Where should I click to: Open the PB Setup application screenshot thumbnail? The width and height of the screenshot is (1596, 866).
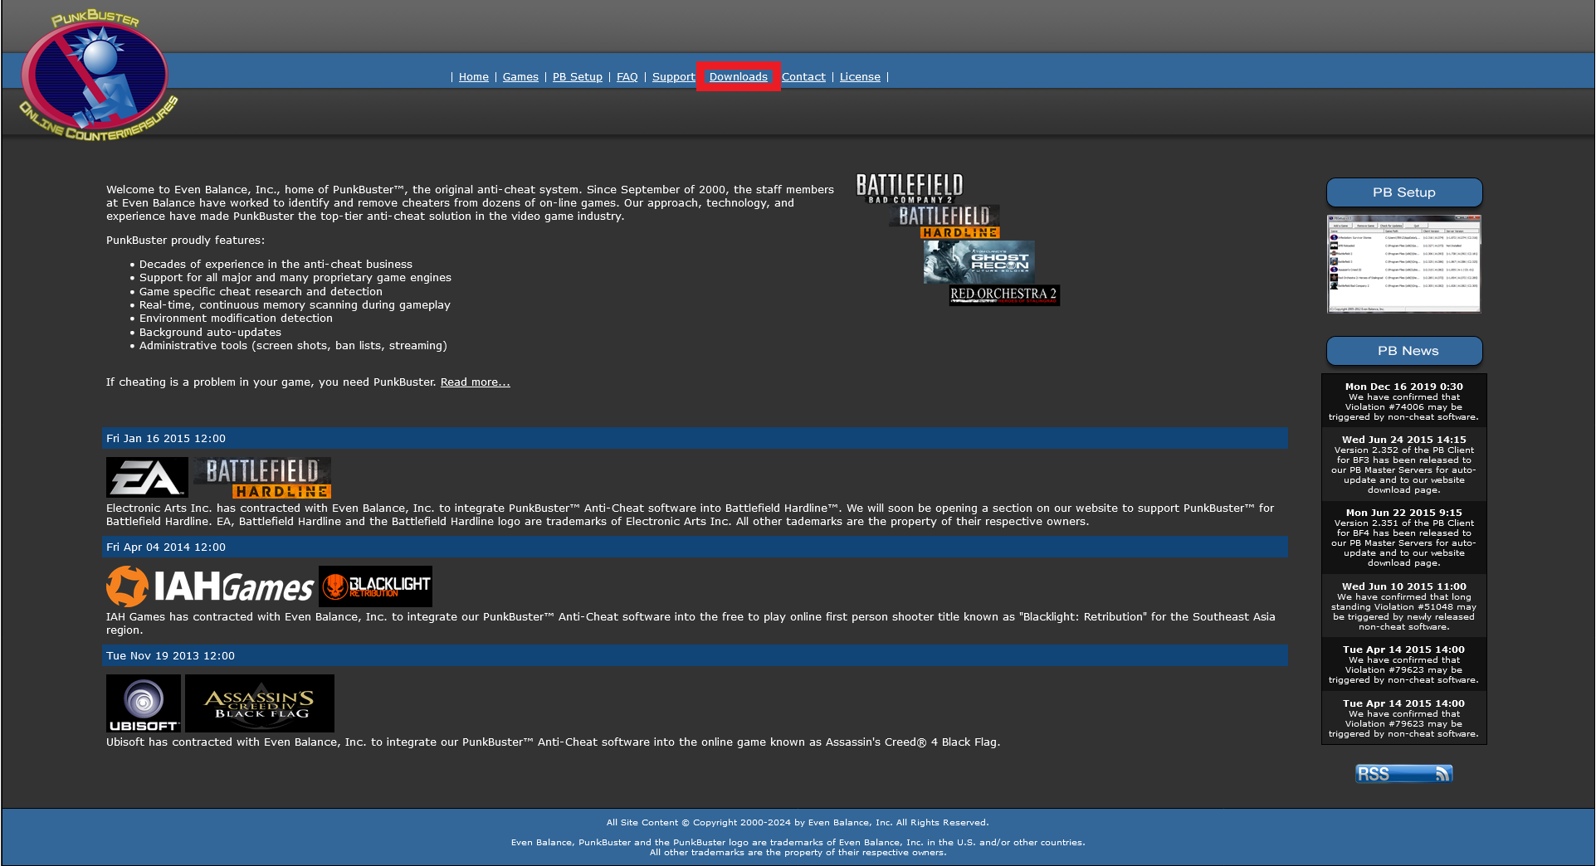1404,264
